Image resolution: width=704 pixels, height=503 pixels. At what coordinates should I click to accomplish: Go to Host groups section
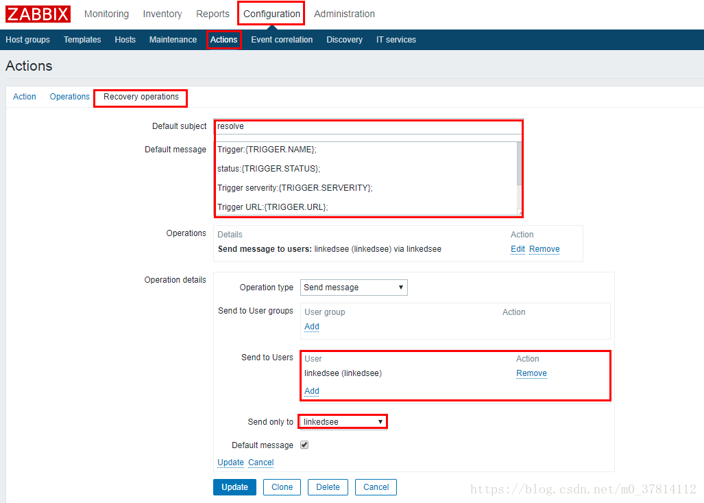pyautogui.click(x=28, y=40)
